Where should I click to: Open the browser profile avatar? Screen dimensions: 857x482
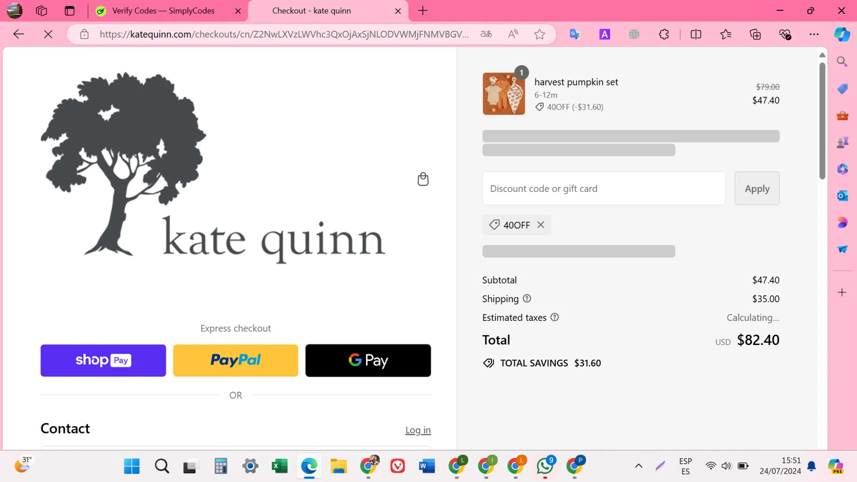(14, 11)
